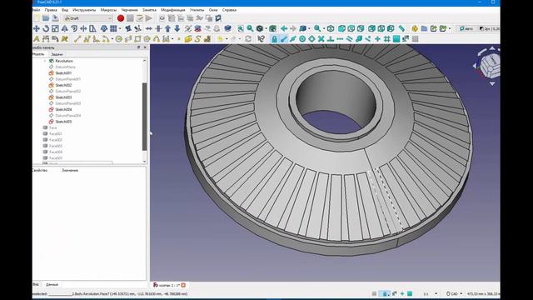Select the Draft Rotate tool

46,28
